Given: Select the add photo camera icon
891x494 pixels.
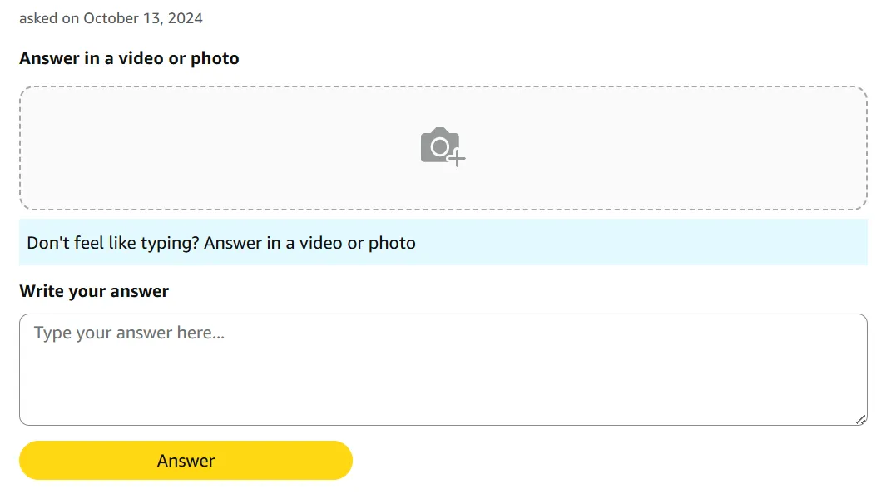Looking at the screenshot, I should pos(441,146).
